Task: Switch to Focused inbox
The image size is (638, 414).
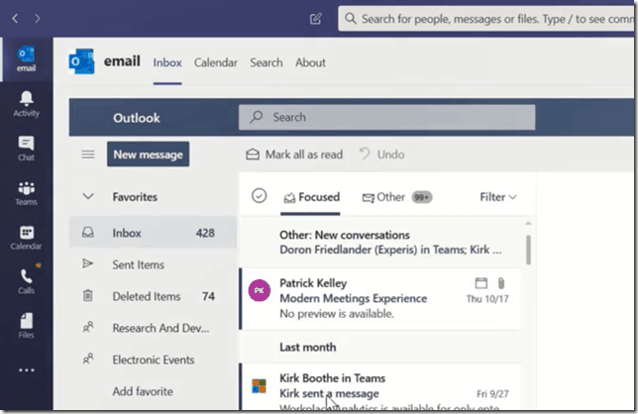Action: click(x=311, y=197)
